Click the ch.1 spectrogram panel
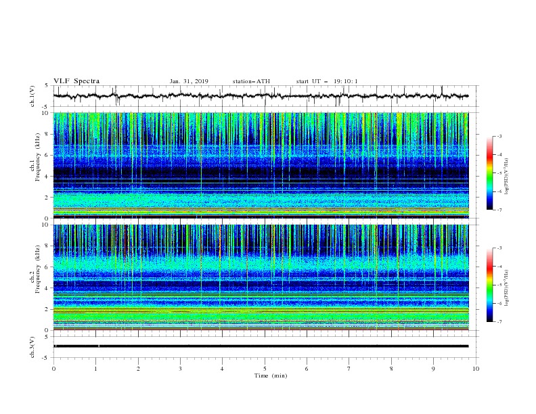This screenshot has height=414, width=536. pyautogui.click(x=261, y=165)
